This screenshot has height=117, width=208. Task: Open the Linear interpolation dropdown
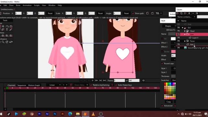click(x=54, y=85)
